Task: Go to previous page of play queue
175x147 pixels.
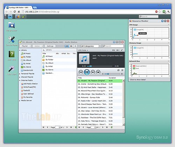Action: click(83, 127)
